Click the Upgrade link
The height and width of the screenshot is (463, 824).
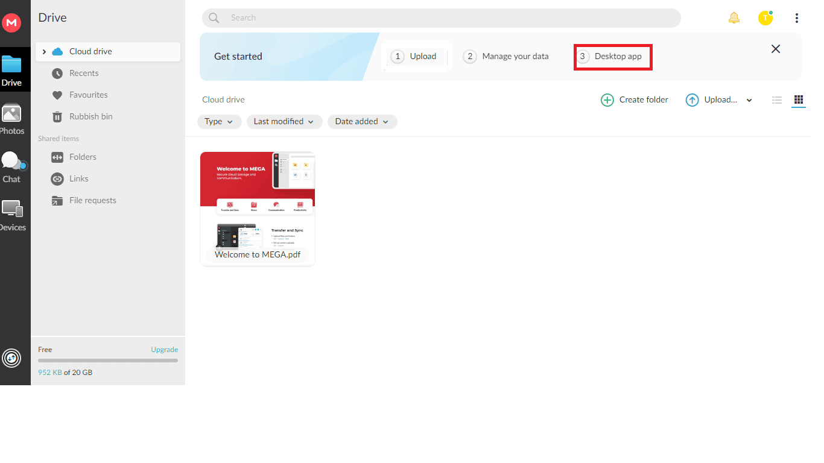coord(164,350)
